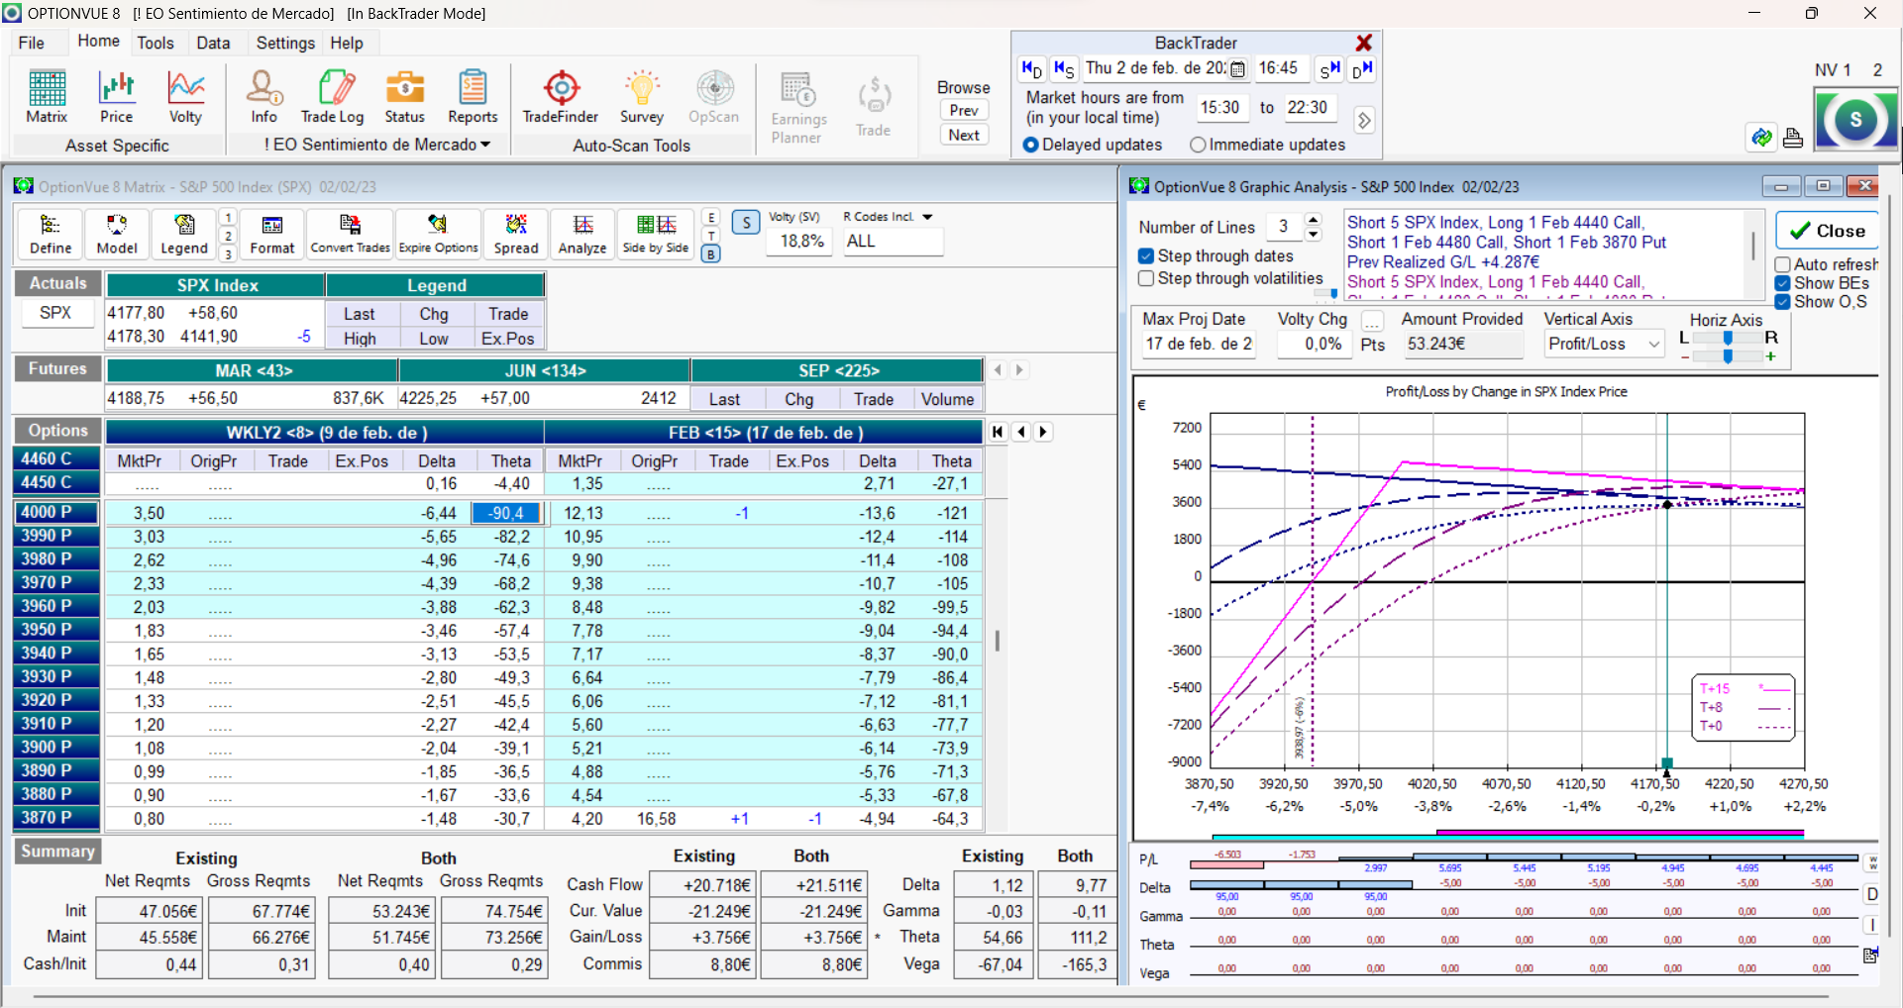Screen dimensions: 1903x1008
Task: Click the Matrix options vertical scrollbar
Action: pos(997,641)
